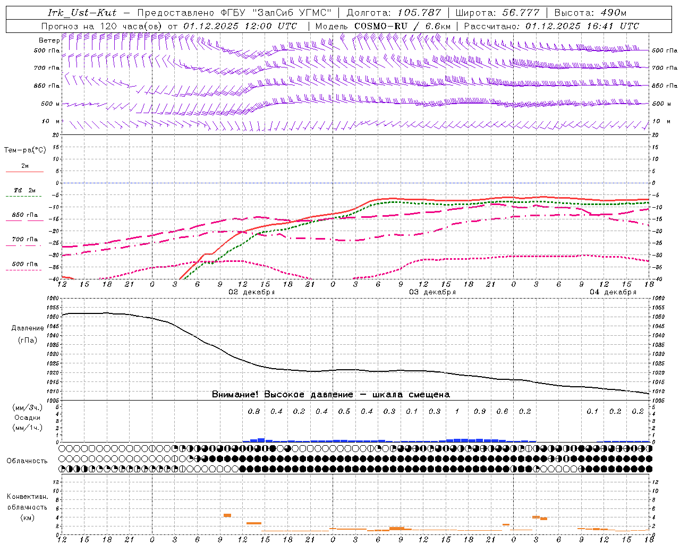Select the 'Прогноз на 120 часа(ов)' text
This screenshot has width=680, height=544.
(102, 26)
